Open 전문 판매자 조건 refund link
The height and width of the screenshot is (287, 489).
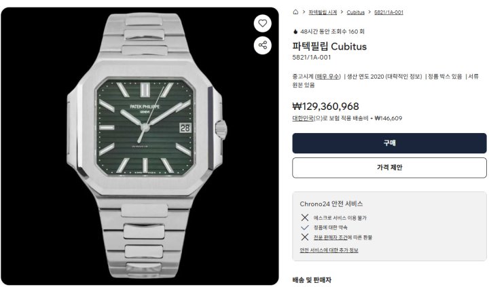click(x=330, y=237)
